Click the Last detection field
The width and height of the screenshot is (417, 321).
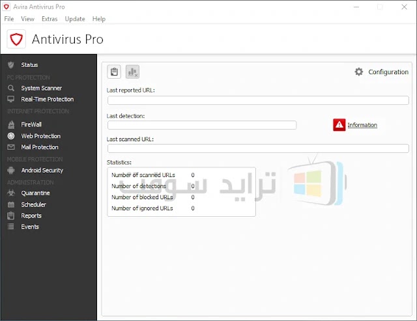coord(202,125)
